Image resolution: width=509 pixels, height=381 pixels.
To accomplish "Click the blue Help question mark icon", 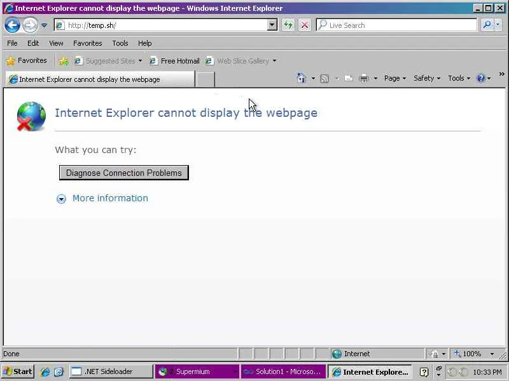I will [x=481, y=78].
